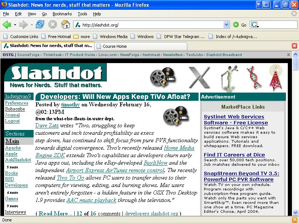Open the SourceForge link in OSTG bar

(x=28, y=55)
